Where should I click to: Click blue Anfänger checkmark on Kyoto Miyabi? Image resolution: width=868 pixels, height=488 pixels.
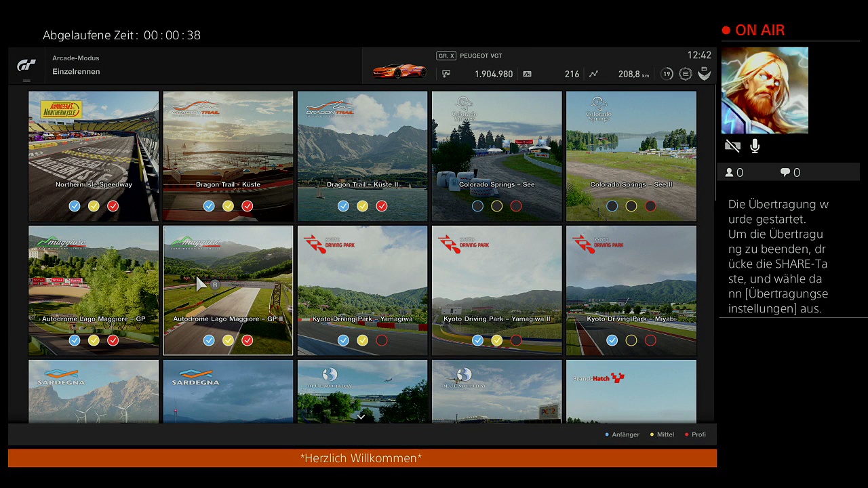(612, 340)
